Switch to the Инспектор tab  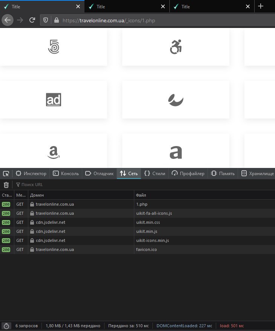point(31,174)
